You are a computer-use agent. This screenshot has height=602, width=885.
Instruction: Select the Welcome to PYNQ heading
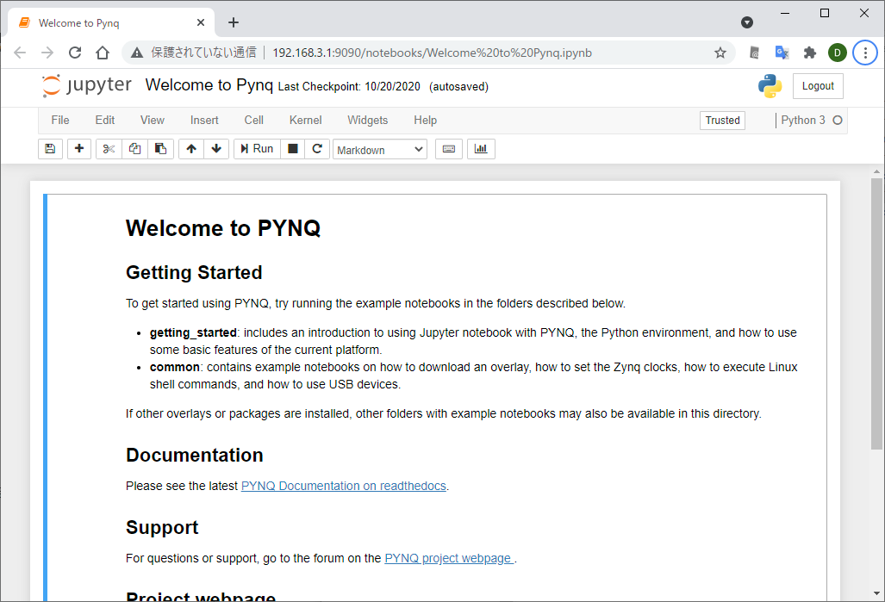click(223, 228)
